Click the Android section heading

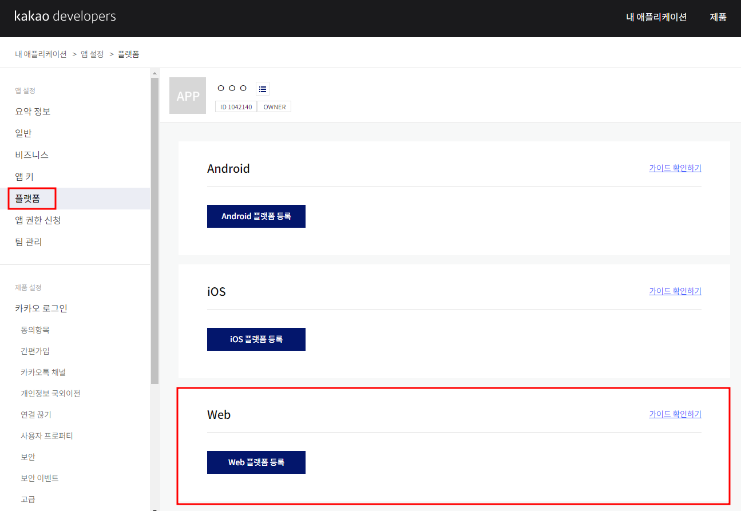pyautogui.click(x=228, y=169)
